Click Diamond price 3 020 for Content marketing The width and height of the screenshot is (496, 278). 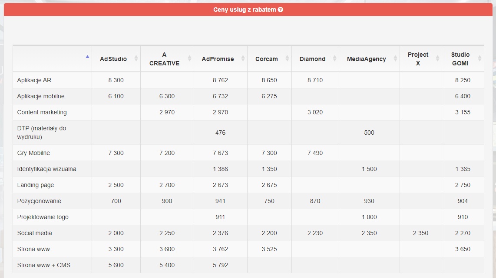tap(315, 112)
